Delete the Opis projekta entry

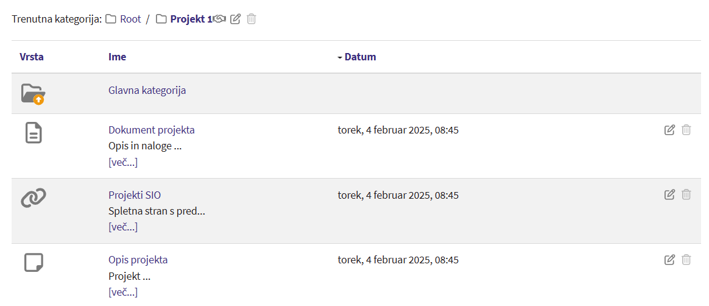(686, 260)
